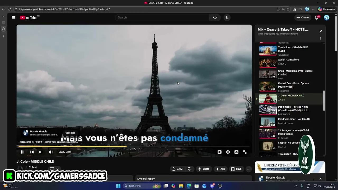Click taskbar Rechercher search box

coord(142,186)
